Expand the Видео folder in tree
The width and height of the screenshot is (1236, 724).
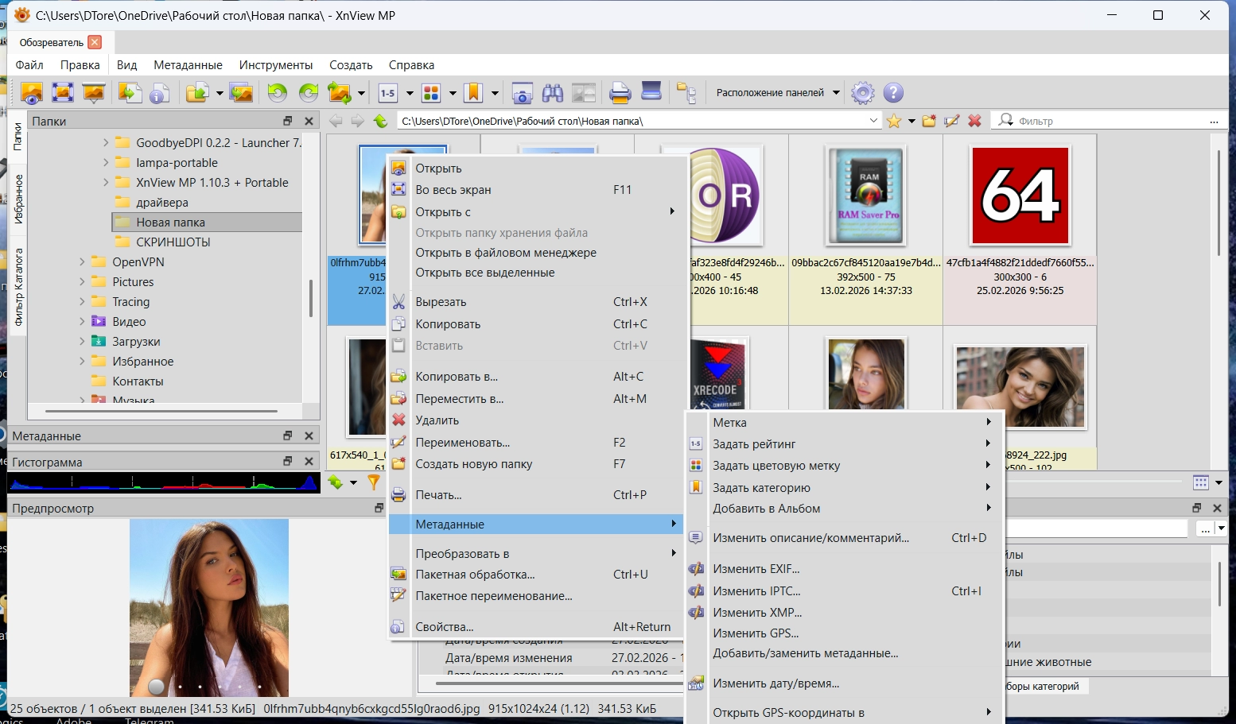tap(82, 322)
